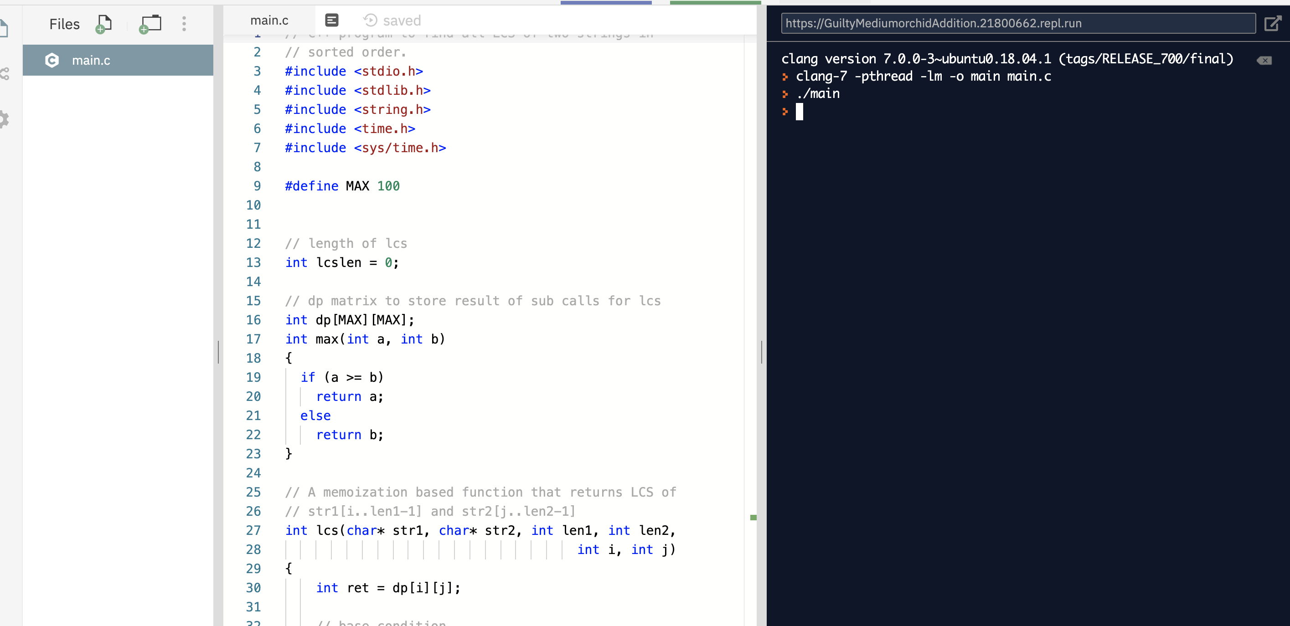
Task: Clear the console output
Action: [1264, 61]
